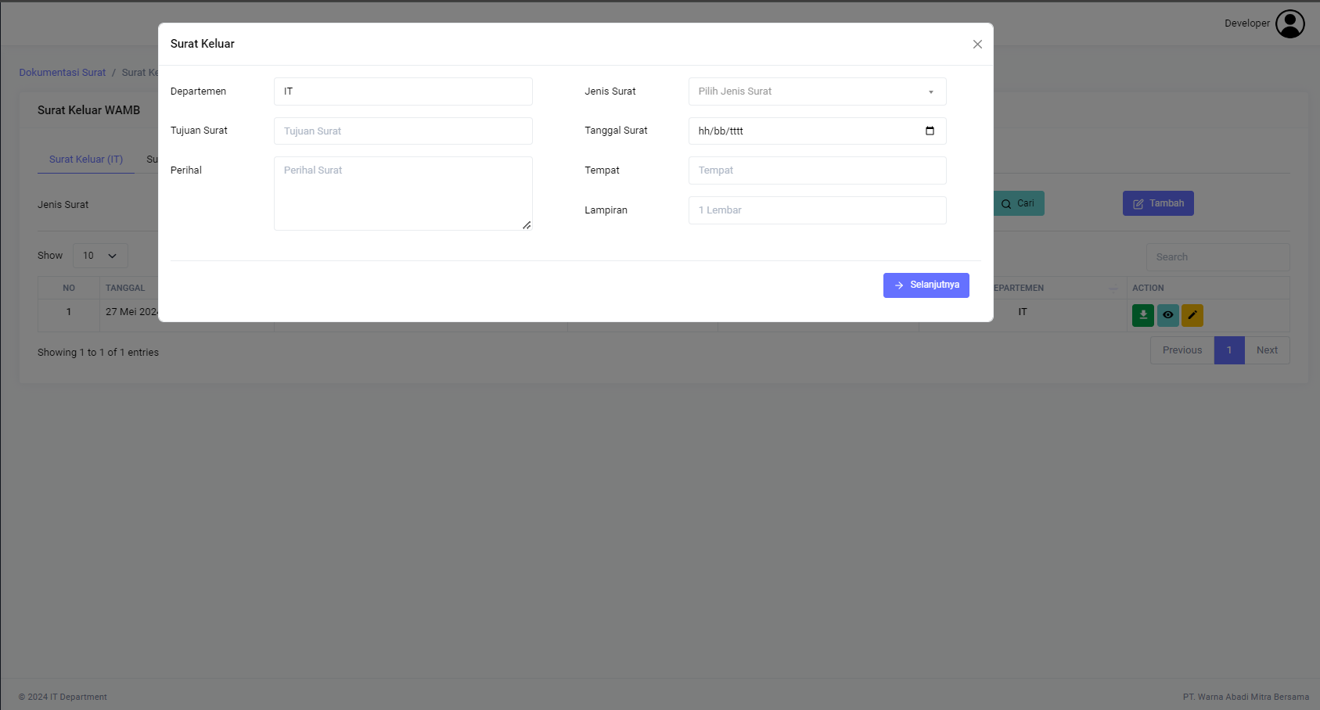Switch to the Surat Keluar (IT) tab
Image resolution: width=1320 pixels, height=710 pixels.
(86, 160)
